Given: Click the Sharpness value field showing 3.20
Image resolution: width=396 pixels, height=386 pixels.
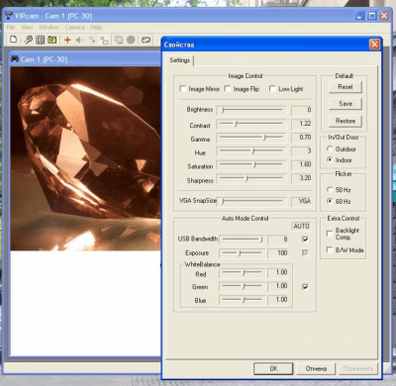Looking at the screenshot, I should [301, 178].
